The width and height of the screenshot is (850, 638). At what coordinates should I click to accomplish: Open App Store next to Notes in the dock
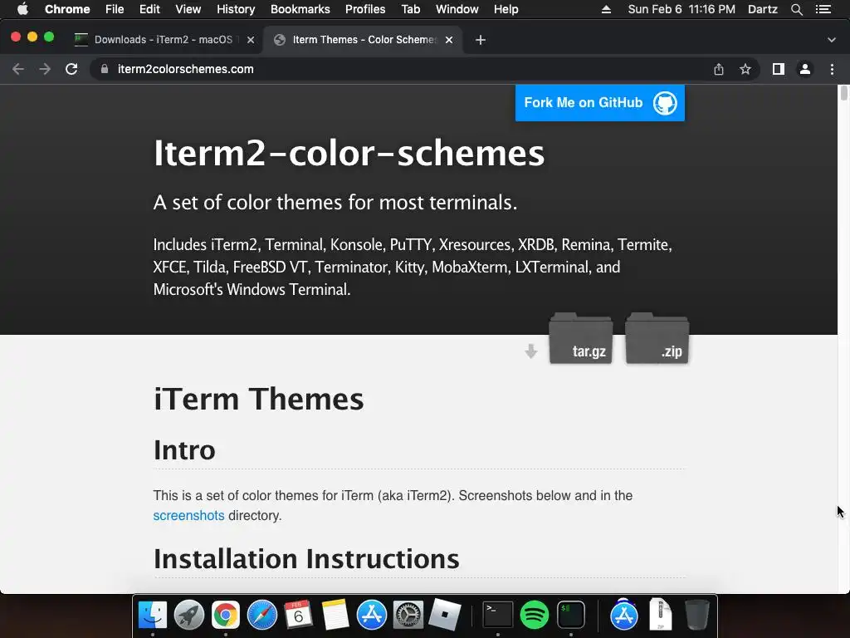click(371, 616)
